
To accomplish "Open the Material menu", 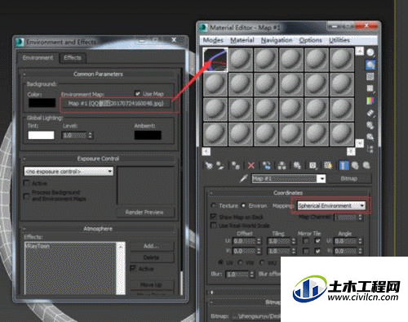I will click(x=242, y=40).
